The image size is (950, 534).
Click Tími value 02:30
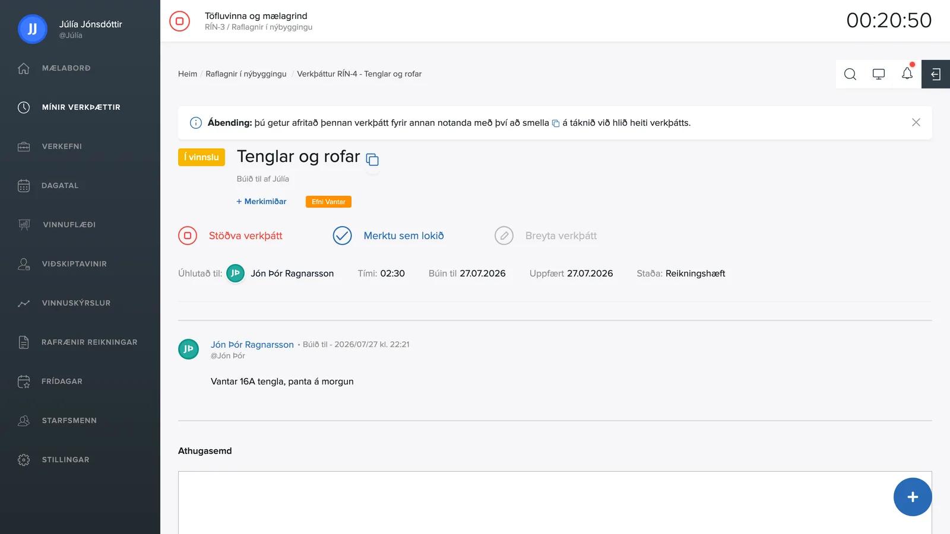point(392,274)
